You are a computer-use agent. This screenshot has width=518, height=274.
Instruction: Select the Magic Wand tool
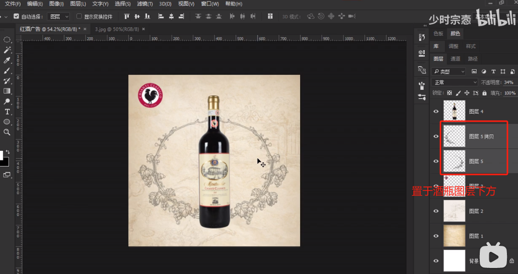point(7,50)
